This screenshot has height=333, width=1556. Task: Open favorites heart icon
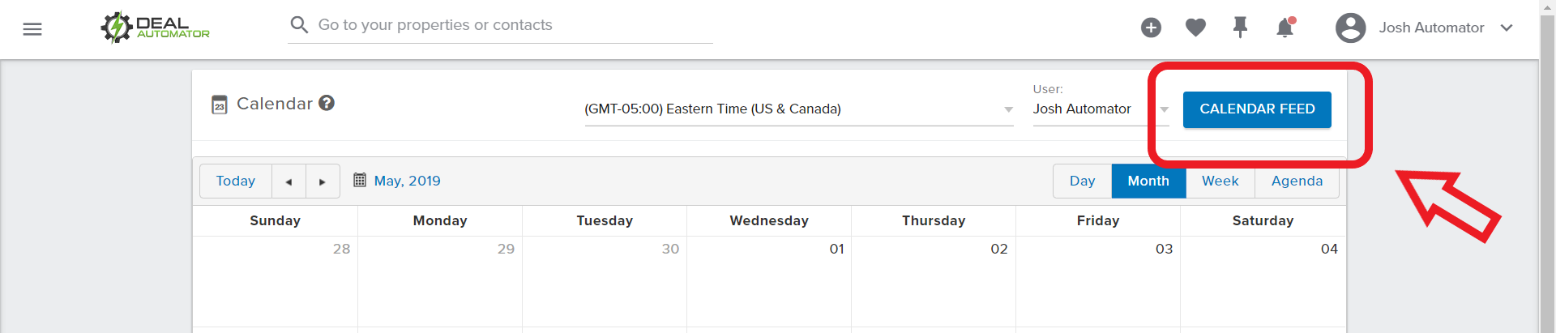pos(1195,28)
